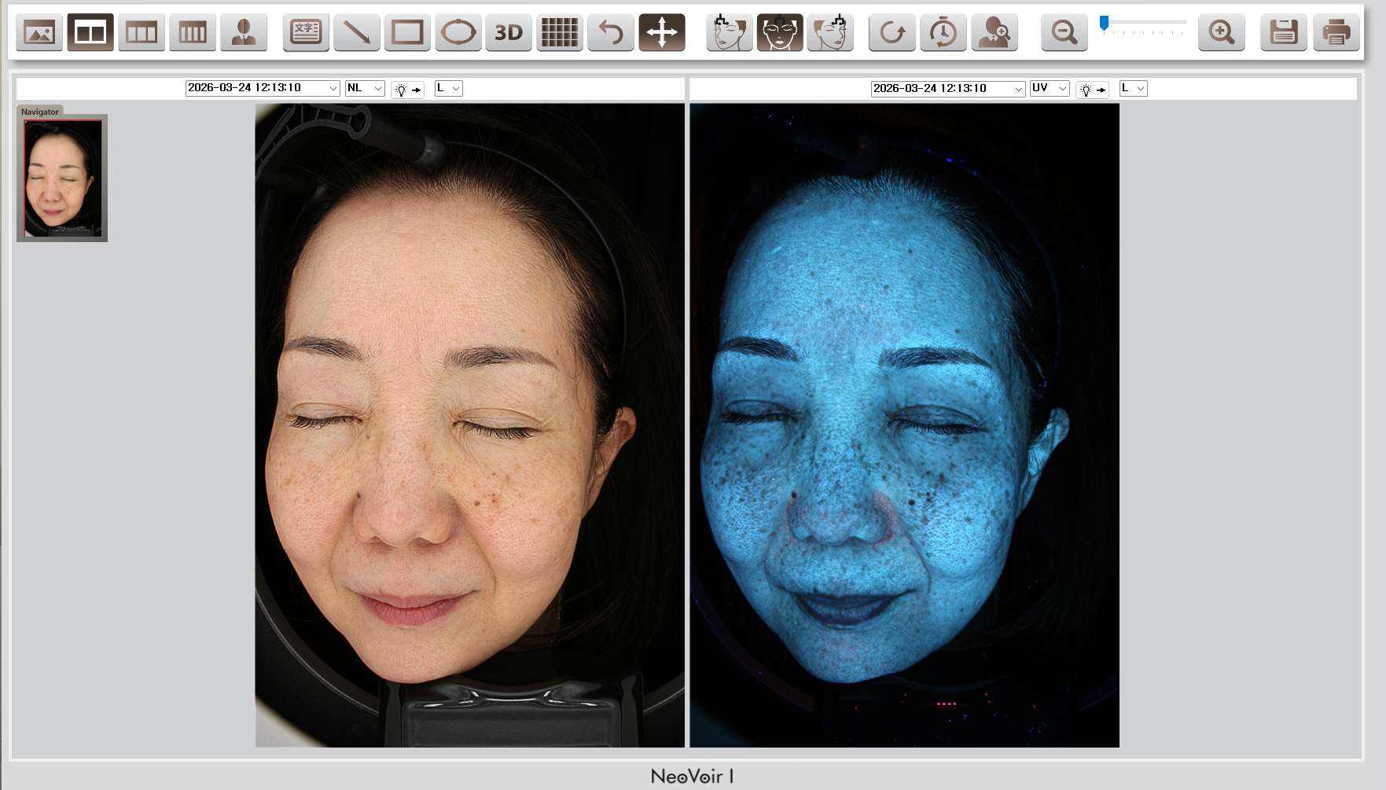Click the rotate/refresh circular arrow icon
The width and height of the screenshot is (1386, 790).
point(892,32)
